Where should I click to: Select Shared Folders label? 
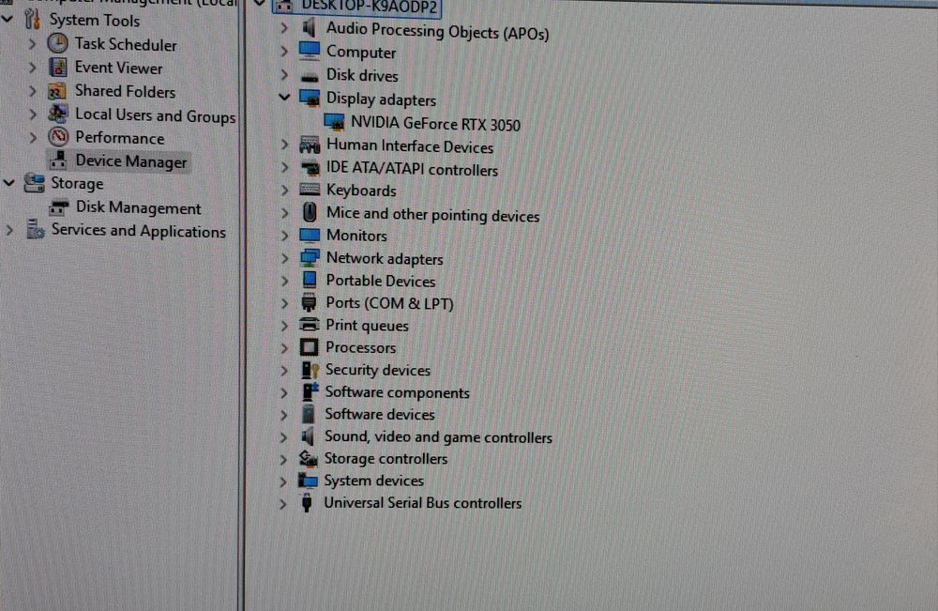click(125, 92)
